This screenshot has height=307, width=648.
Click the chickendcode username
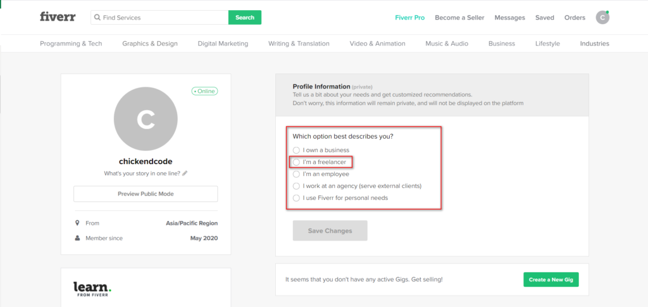coord(146,161)
